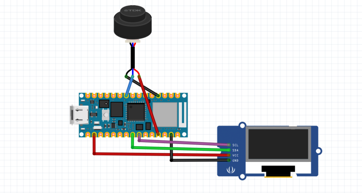Click the VCC pin label on display
The width and height of the screenshot is (362, 193).
(x=235, y=155)
